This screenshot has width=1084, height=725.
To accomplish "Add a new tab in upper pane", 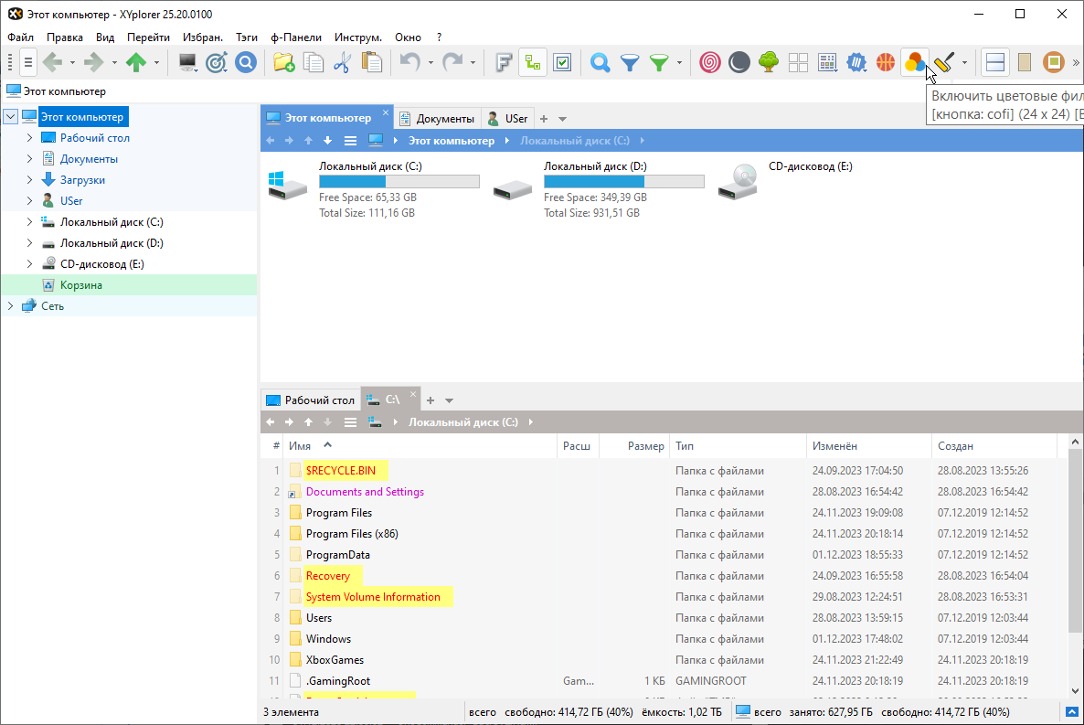I will tap(544, 119).
